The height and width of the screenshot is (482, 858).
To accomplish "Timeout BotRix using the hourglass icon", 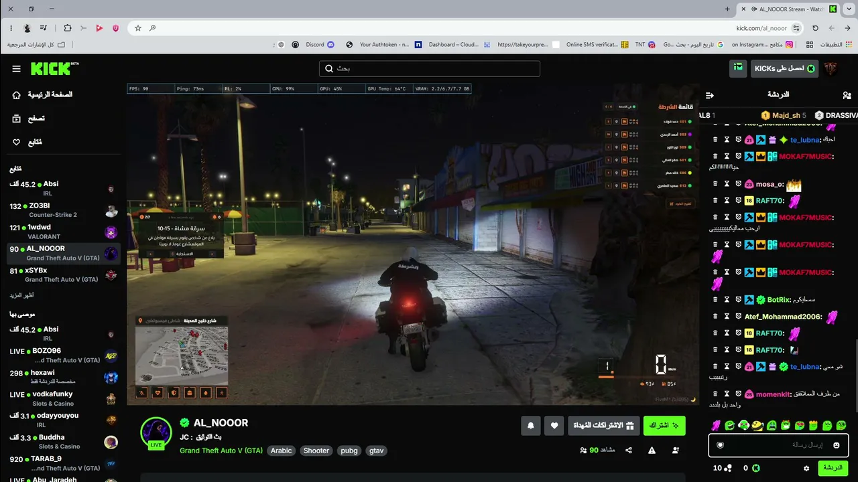I will 726,300.
